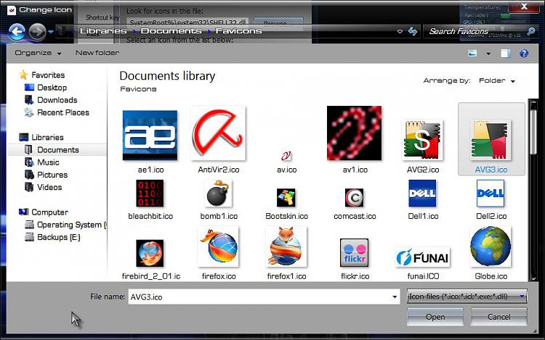This screenshot has width=545, height=340.
Task: Open the Arrange by Folder dropdown
Action: click(497, 80)
